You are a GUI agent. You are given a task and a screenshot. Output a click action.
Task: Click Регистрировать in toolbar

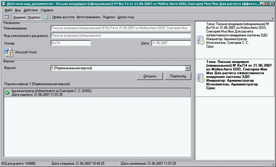[88, 17]
